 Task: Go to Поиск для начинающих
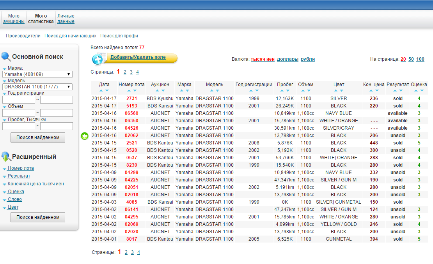coord(71,36)
